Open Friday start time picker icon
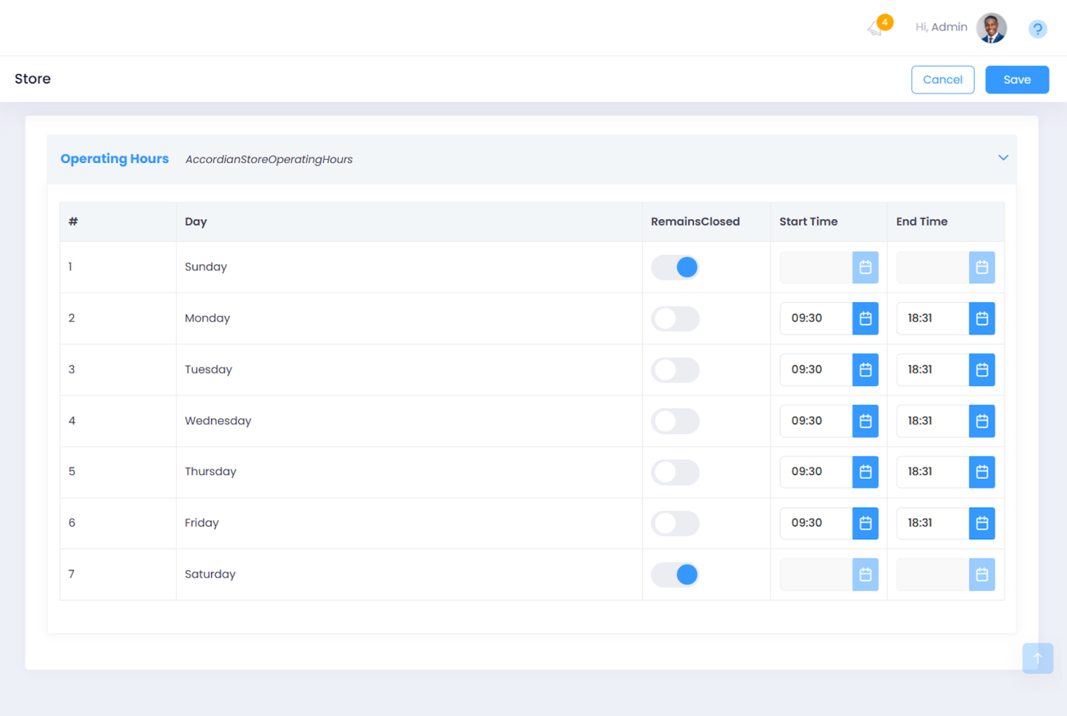 [865, 523]
